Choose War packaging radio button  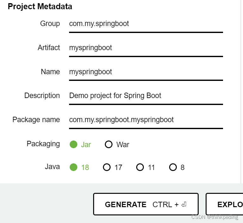(109, 145)
